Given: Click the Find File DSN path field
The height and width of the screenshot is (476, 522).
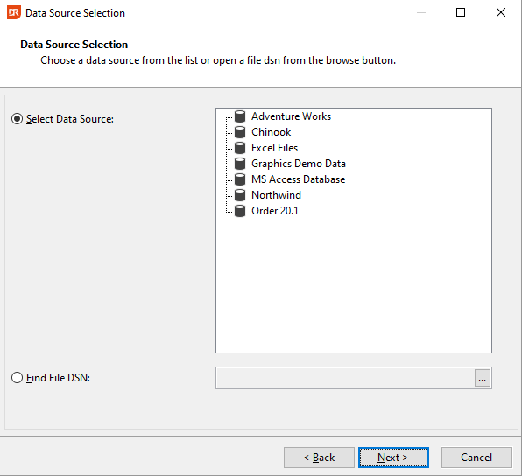Looking at the screenshot, I should [x=345, y=378].
